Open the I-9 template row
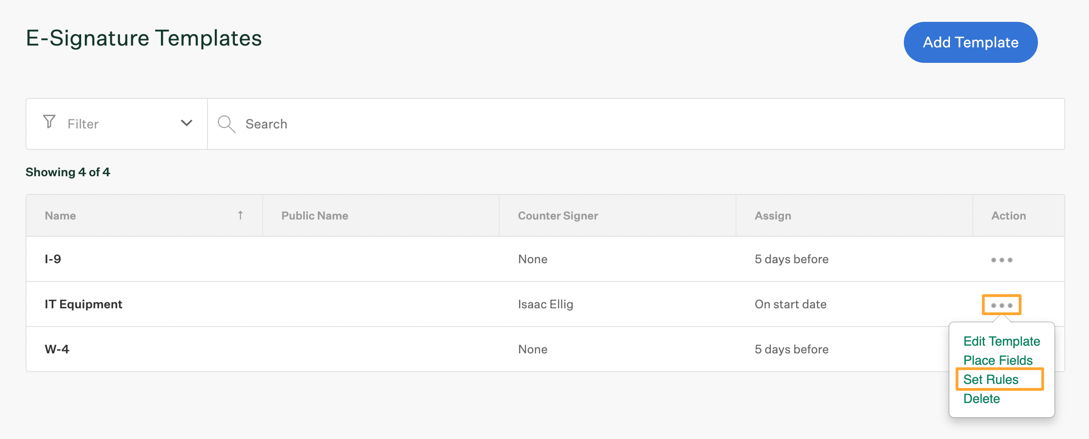 [52, 259]
